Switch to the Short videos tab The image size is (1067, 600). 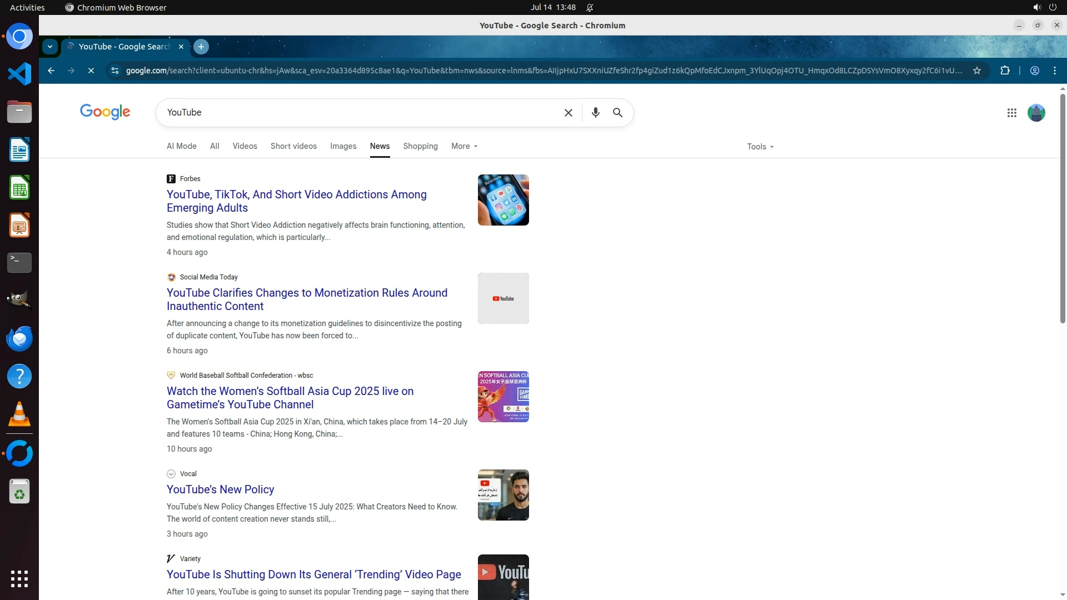pyautogui.click(x=293, y=146)
